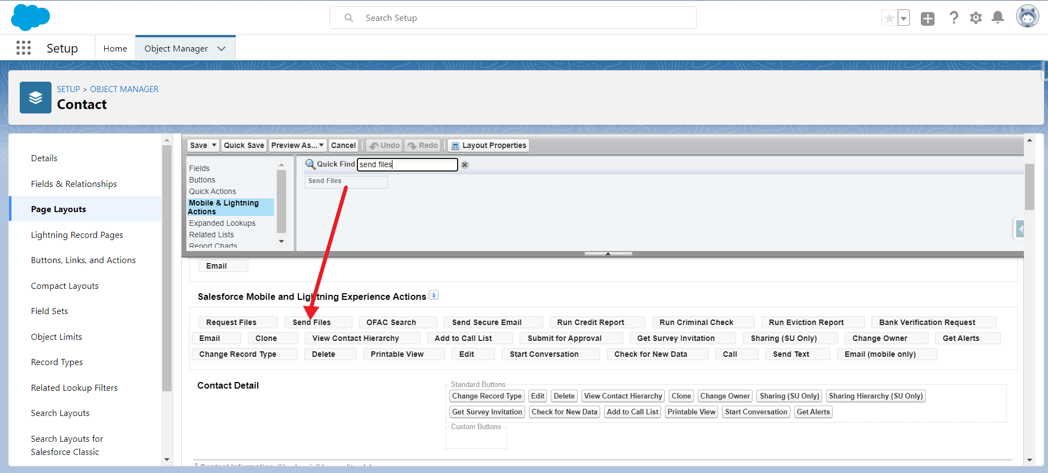Select the Bank Verification Request action
The width and height of the screenshot is (1048, 473).
[x=934, y=322]
